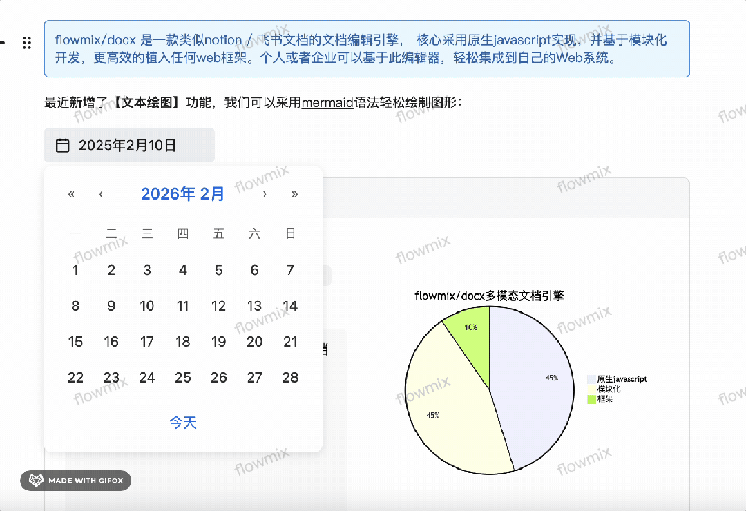Click the green 框架 legend color swatch
This screenshot has height=511, width=746.
591,398
